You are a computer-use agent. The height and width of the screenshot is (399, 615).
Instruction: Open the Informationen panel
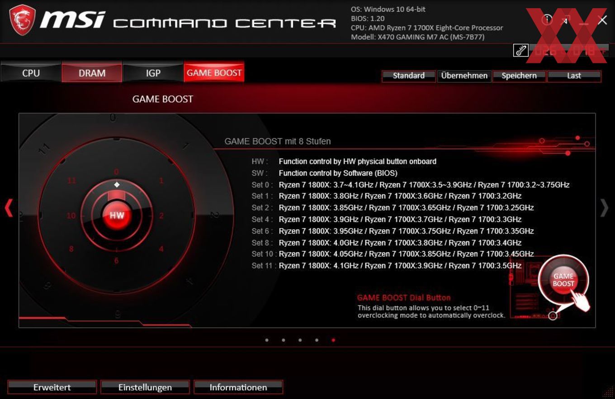pos(238,387)
